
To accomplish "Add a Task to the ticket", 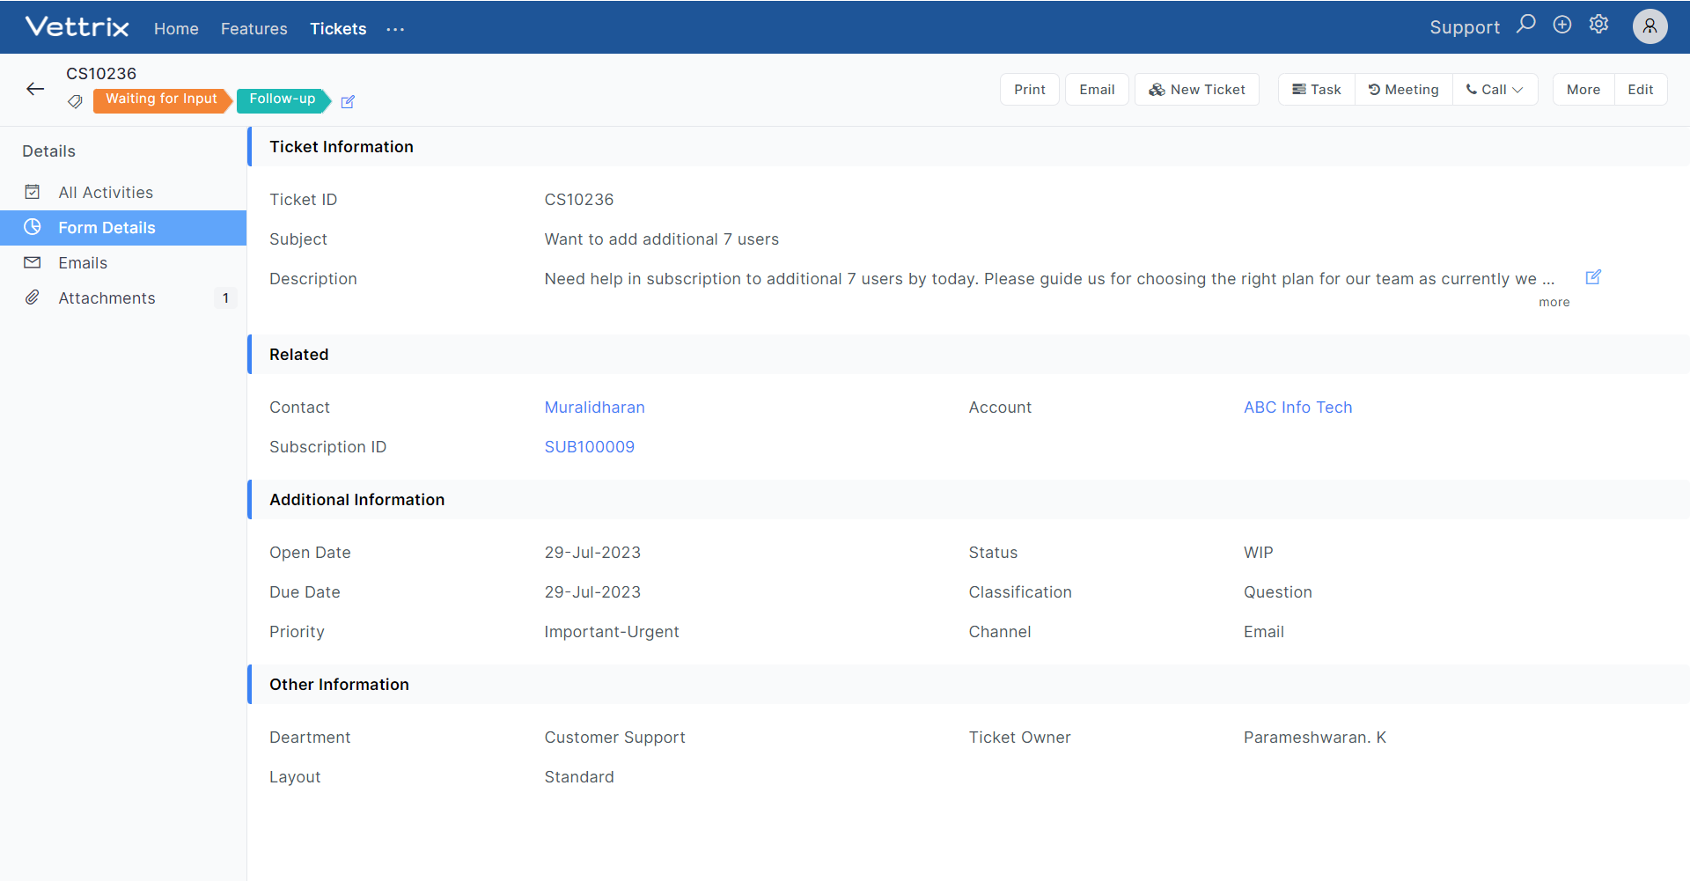I will tap(1317, 90).
